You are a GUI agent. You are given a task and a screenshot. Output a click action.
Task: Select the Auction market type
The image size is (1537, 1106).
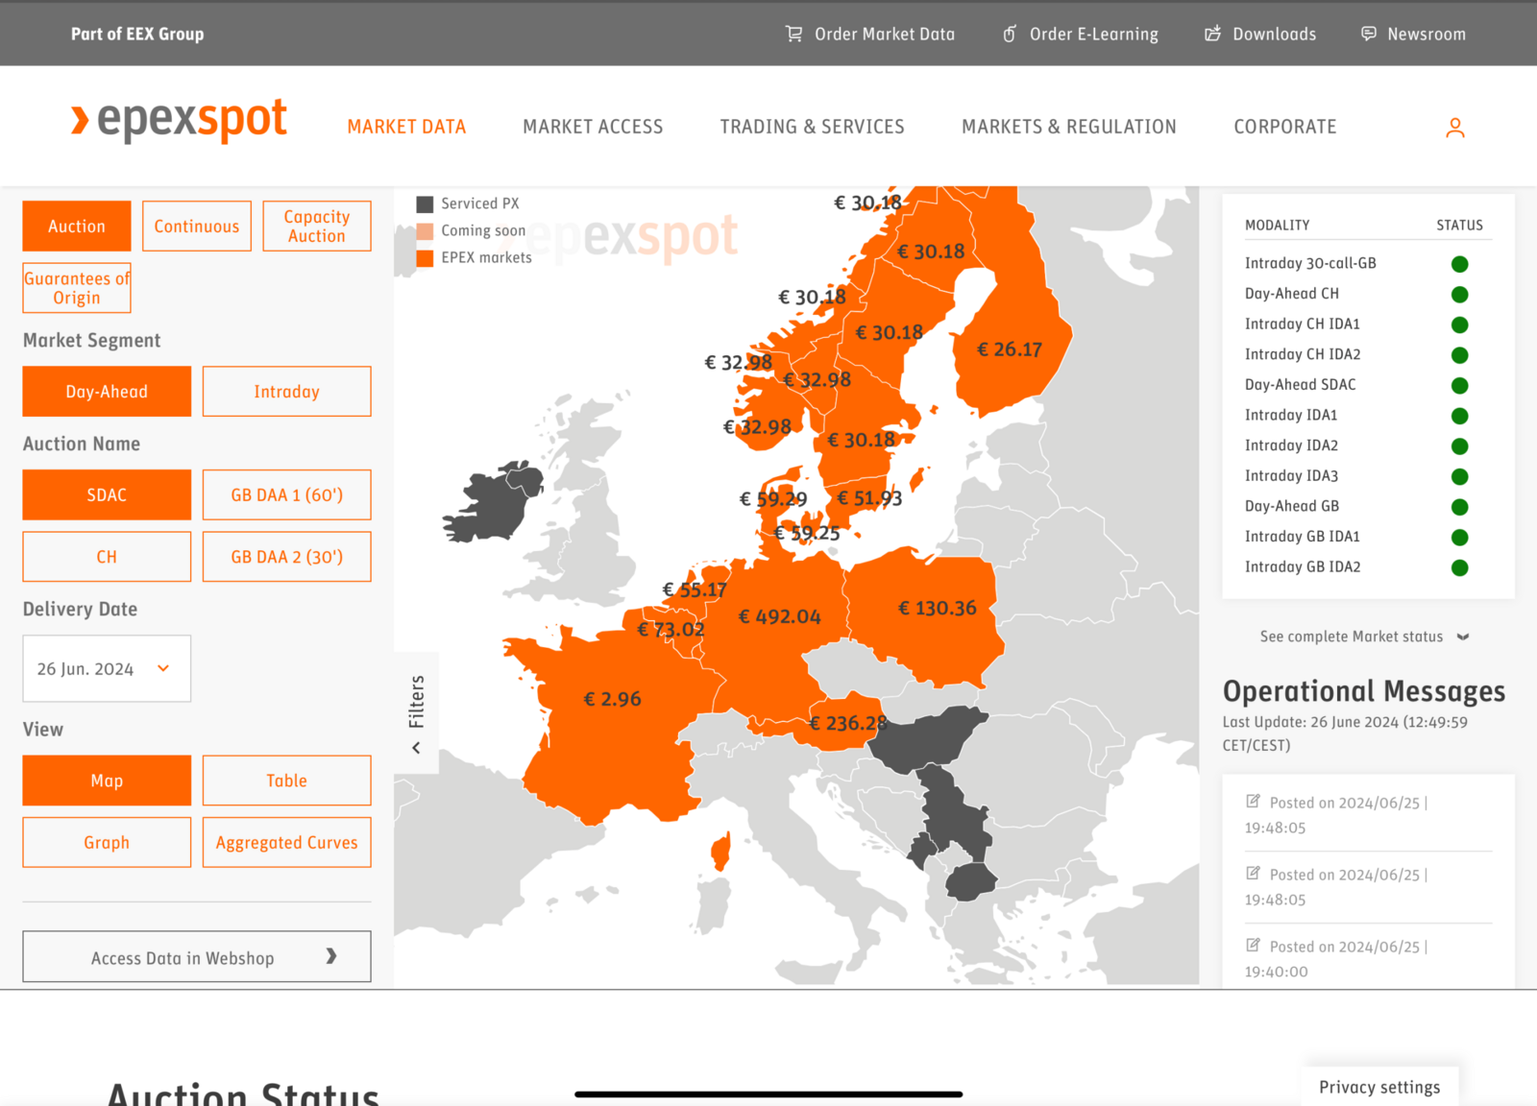point(77,227)
